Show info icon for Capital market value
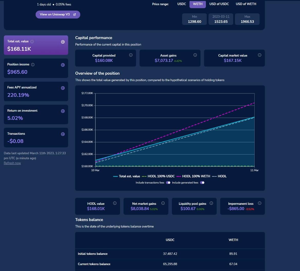Screen dimensions: 300x271 (260, 55)
